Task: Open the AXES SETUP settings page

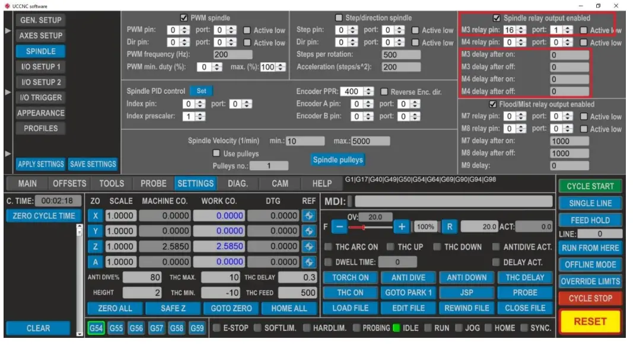Action: point(40,36)
